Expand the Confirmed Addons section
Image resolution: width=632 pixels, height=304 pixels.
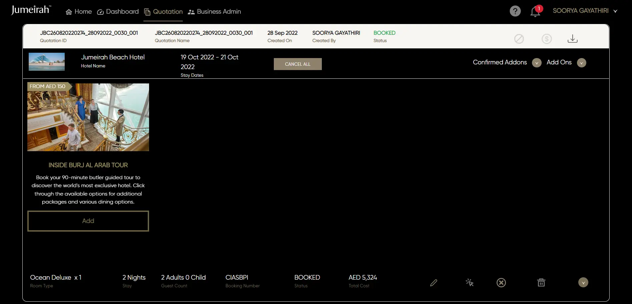[x=537, y=63]
